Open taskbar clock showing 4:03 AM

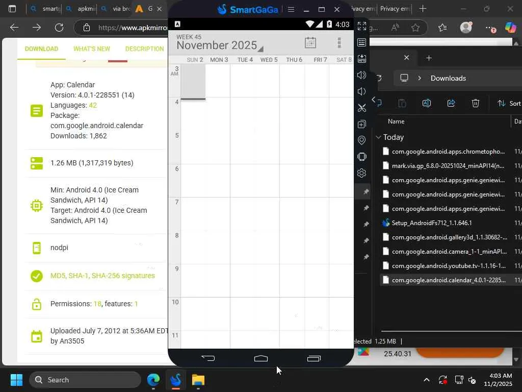pos(499,380)
